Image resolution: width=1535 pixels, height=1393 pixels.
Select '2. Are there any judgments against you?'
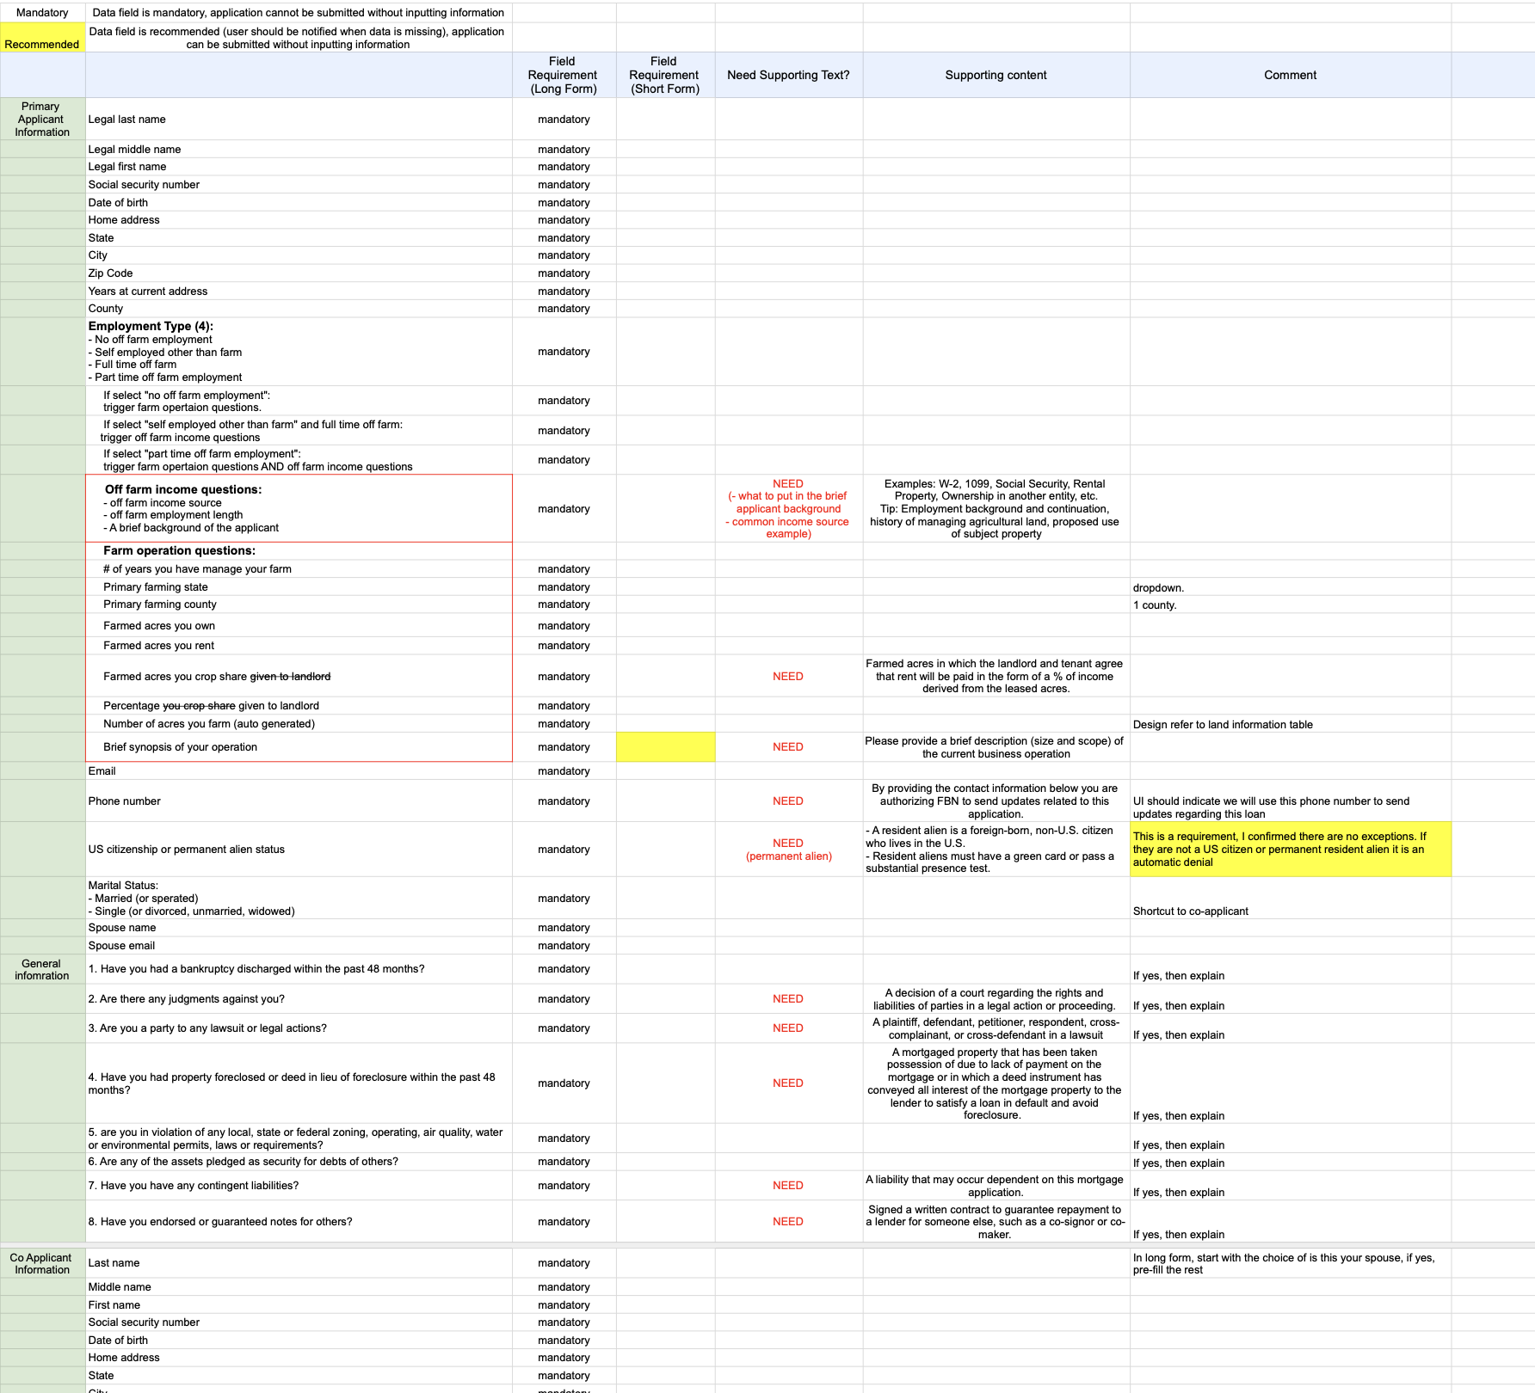click(299, 999)
